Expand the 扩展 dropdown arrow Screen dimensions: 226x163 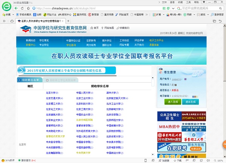163,15
